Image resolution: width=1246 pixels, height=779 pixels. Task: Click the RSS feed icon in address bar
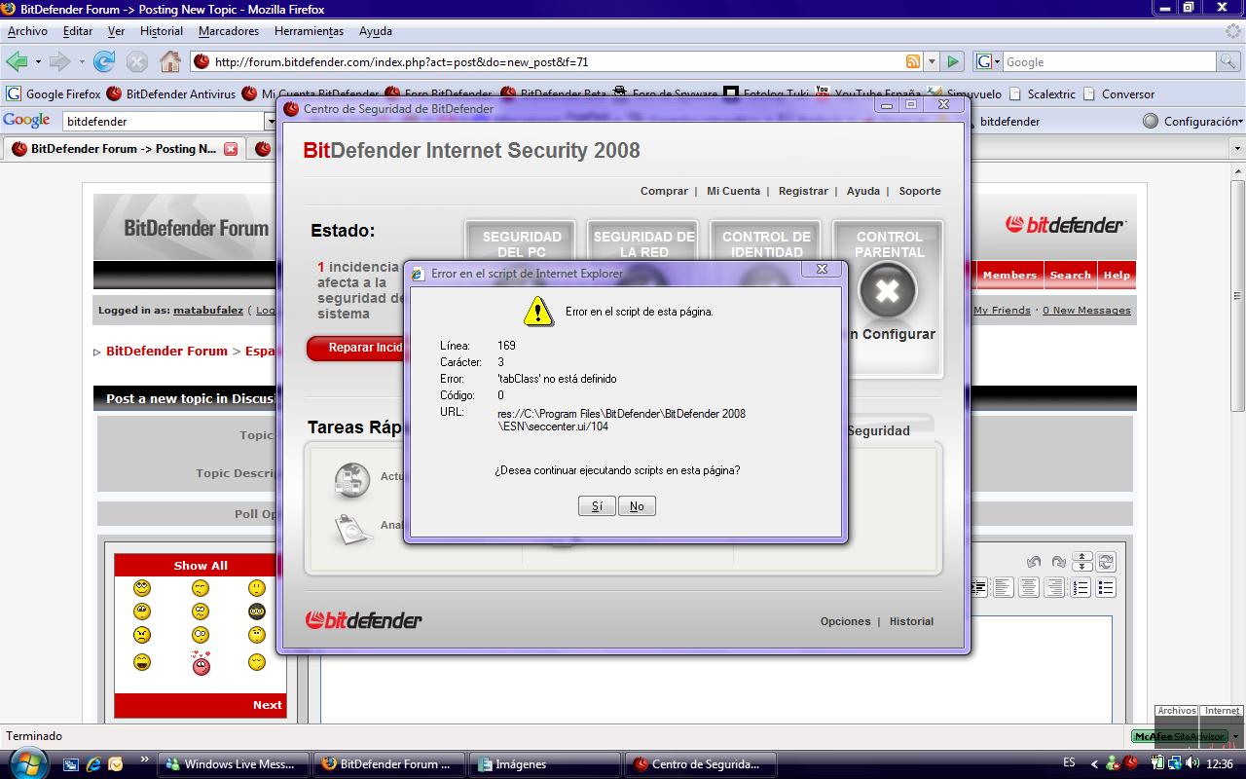[913, 61]
